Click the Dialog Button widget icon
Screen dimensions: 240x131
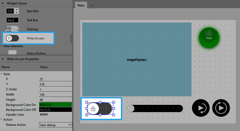click(12, 53)
